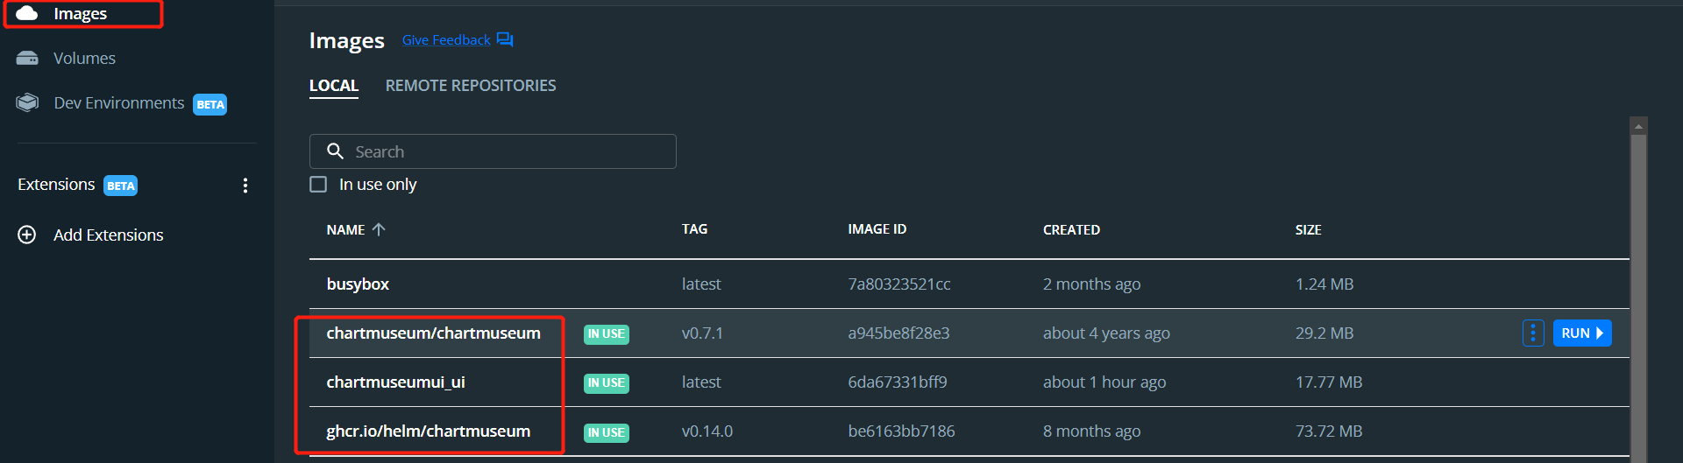Select the ghcr.io/helm/chartmuseum image name

tap(428, 431)
